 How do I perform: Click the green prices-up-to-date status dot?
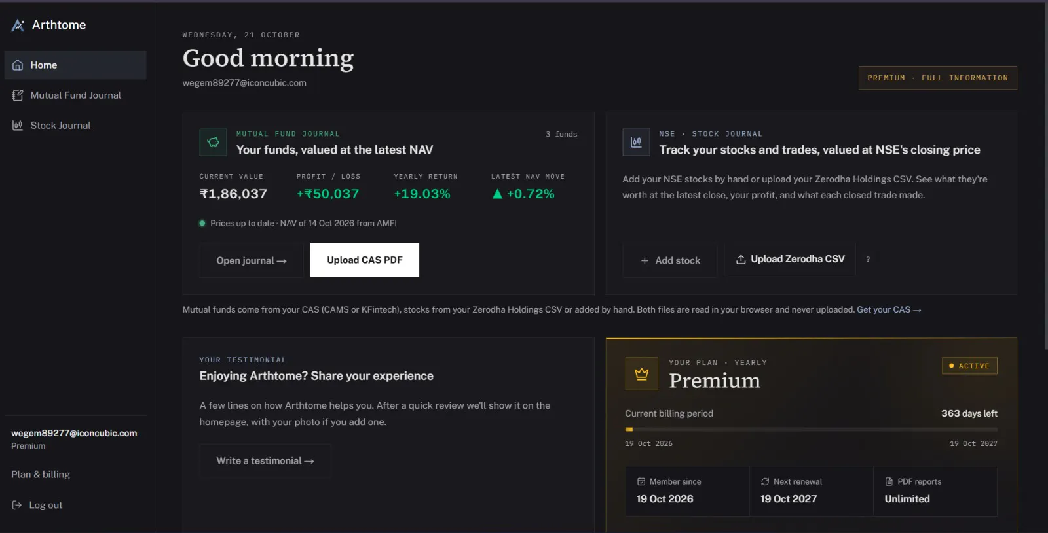pos(202,223)
